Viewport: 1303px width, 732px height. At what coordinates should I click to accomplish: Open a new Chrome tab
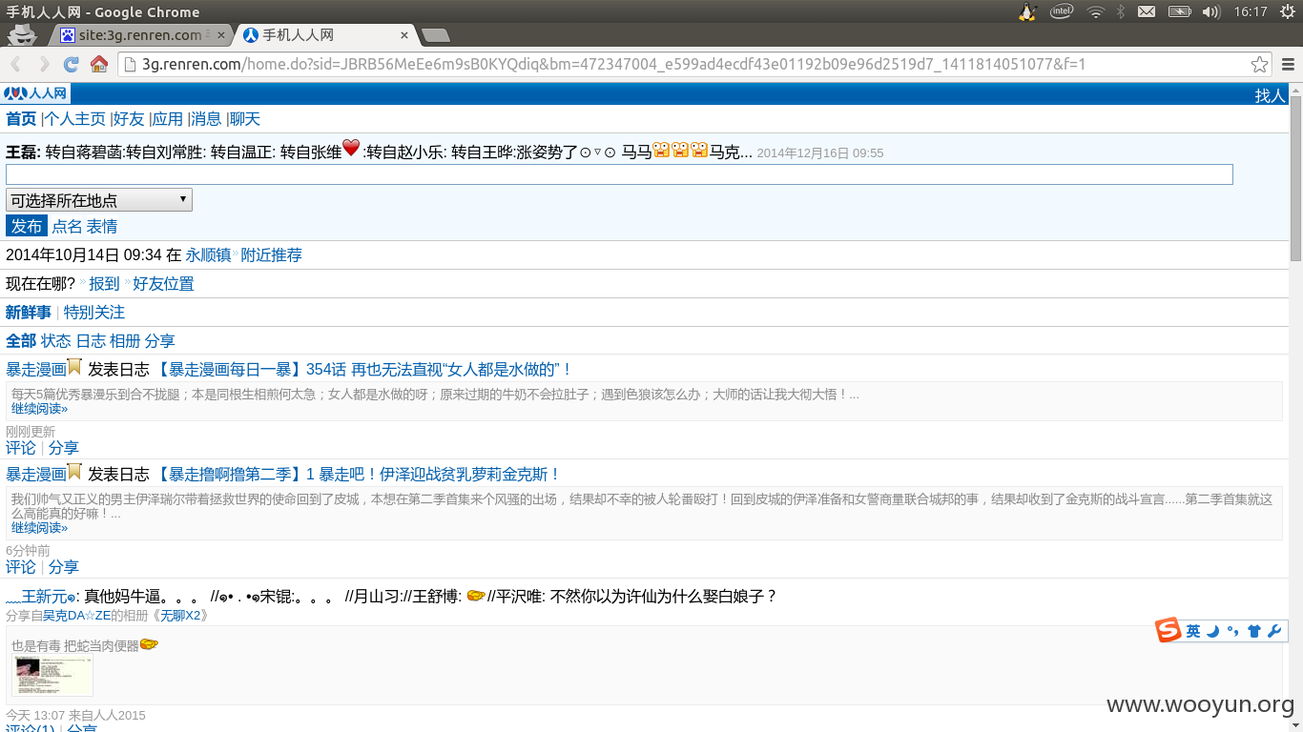coord(436,35)
